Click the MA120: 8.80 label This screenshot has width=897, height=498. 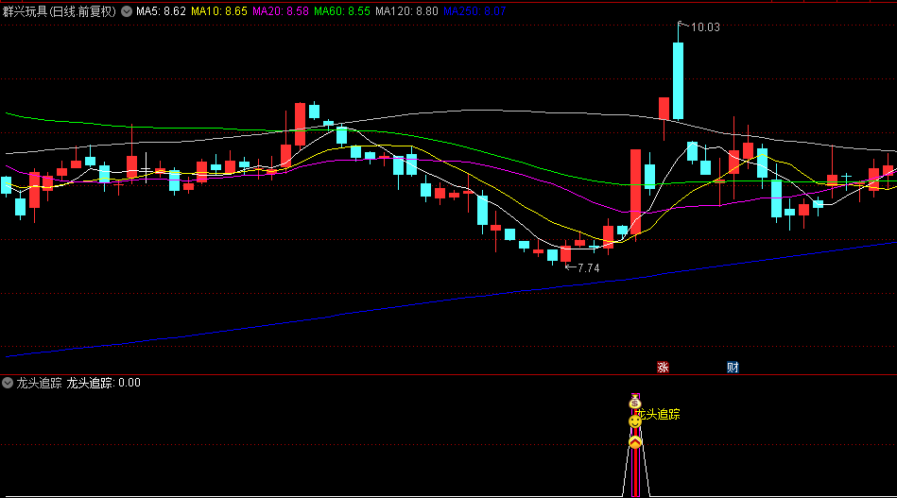pos(406,11)
